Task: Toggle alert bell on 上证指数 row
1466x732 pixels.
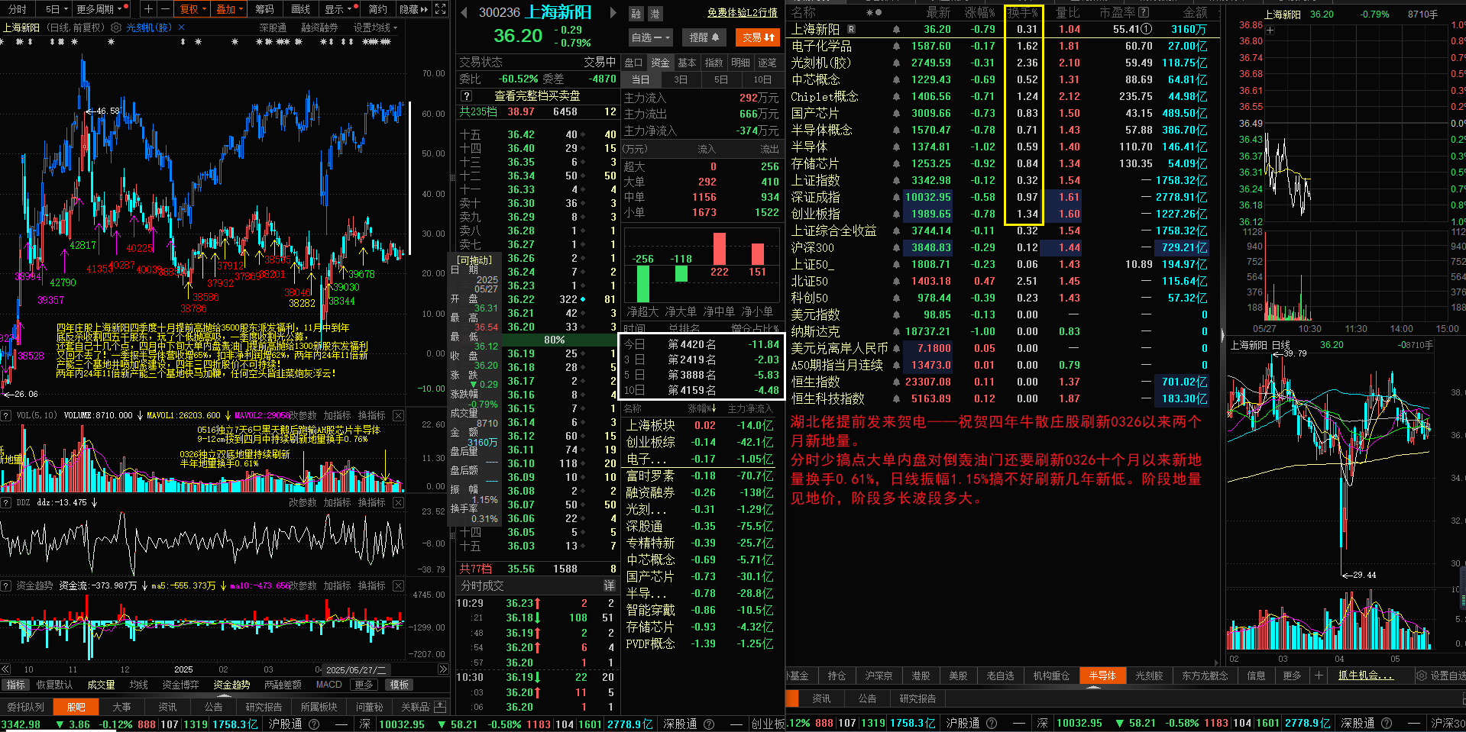Action: (x=896, y=180)
